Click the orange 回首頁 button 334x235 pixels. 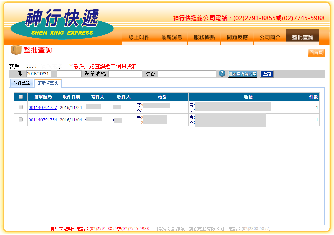[316, 53]
